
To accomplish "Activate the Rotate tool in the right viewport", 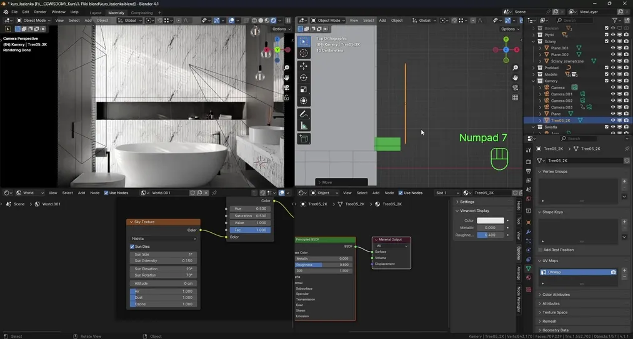I will [303, 77].
